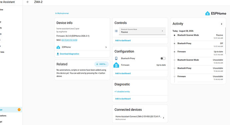
Task: Click the ESPHome house icon in Device info
Action: point(58,47)
